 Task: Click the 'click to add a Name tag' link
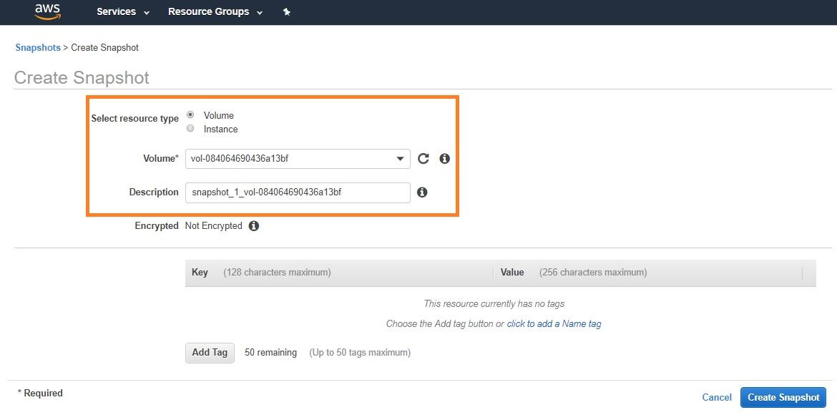pyautogui.click(x=554, y=324)
